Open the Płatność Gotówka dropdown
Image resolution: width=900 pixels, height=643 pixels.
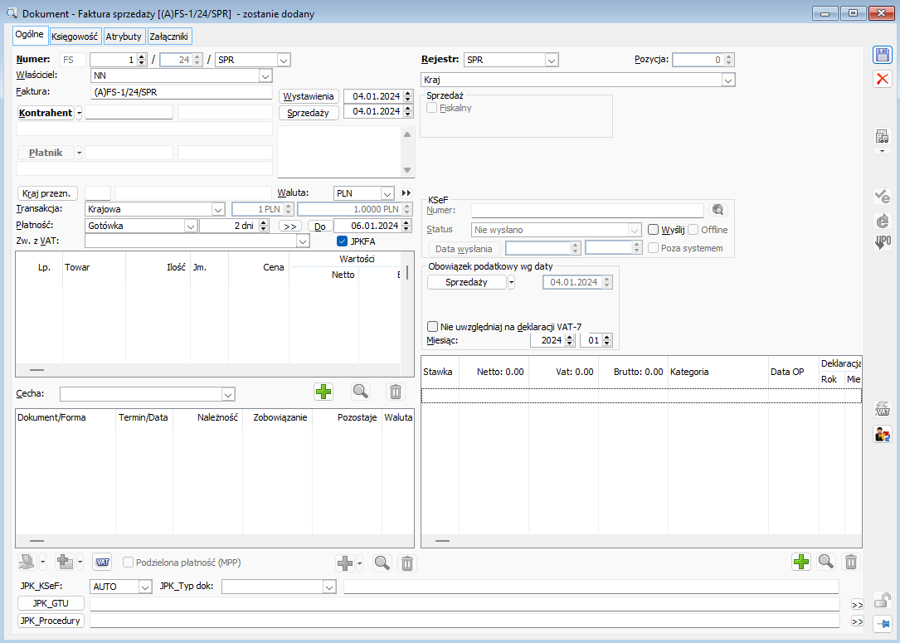click(x=191, y=227)
